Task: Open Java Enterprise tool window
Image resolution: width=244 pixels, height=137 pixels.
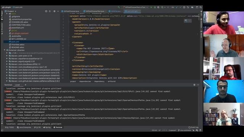Action: (24, 127)
